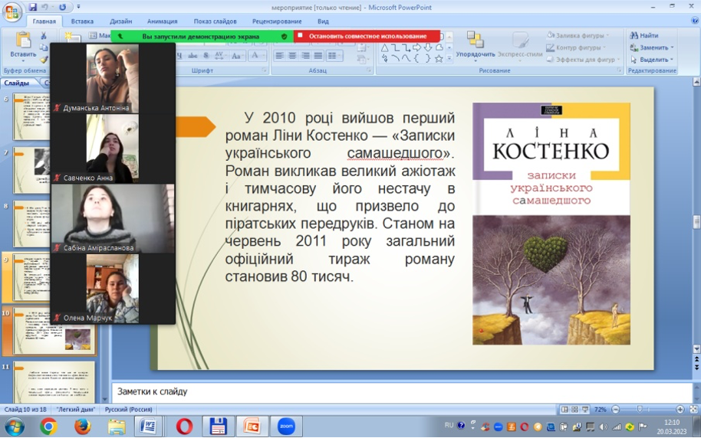This screenshot has height=438, width=701.
Task: Toggle normal view in status bar
Action: [x=564, y=410]
